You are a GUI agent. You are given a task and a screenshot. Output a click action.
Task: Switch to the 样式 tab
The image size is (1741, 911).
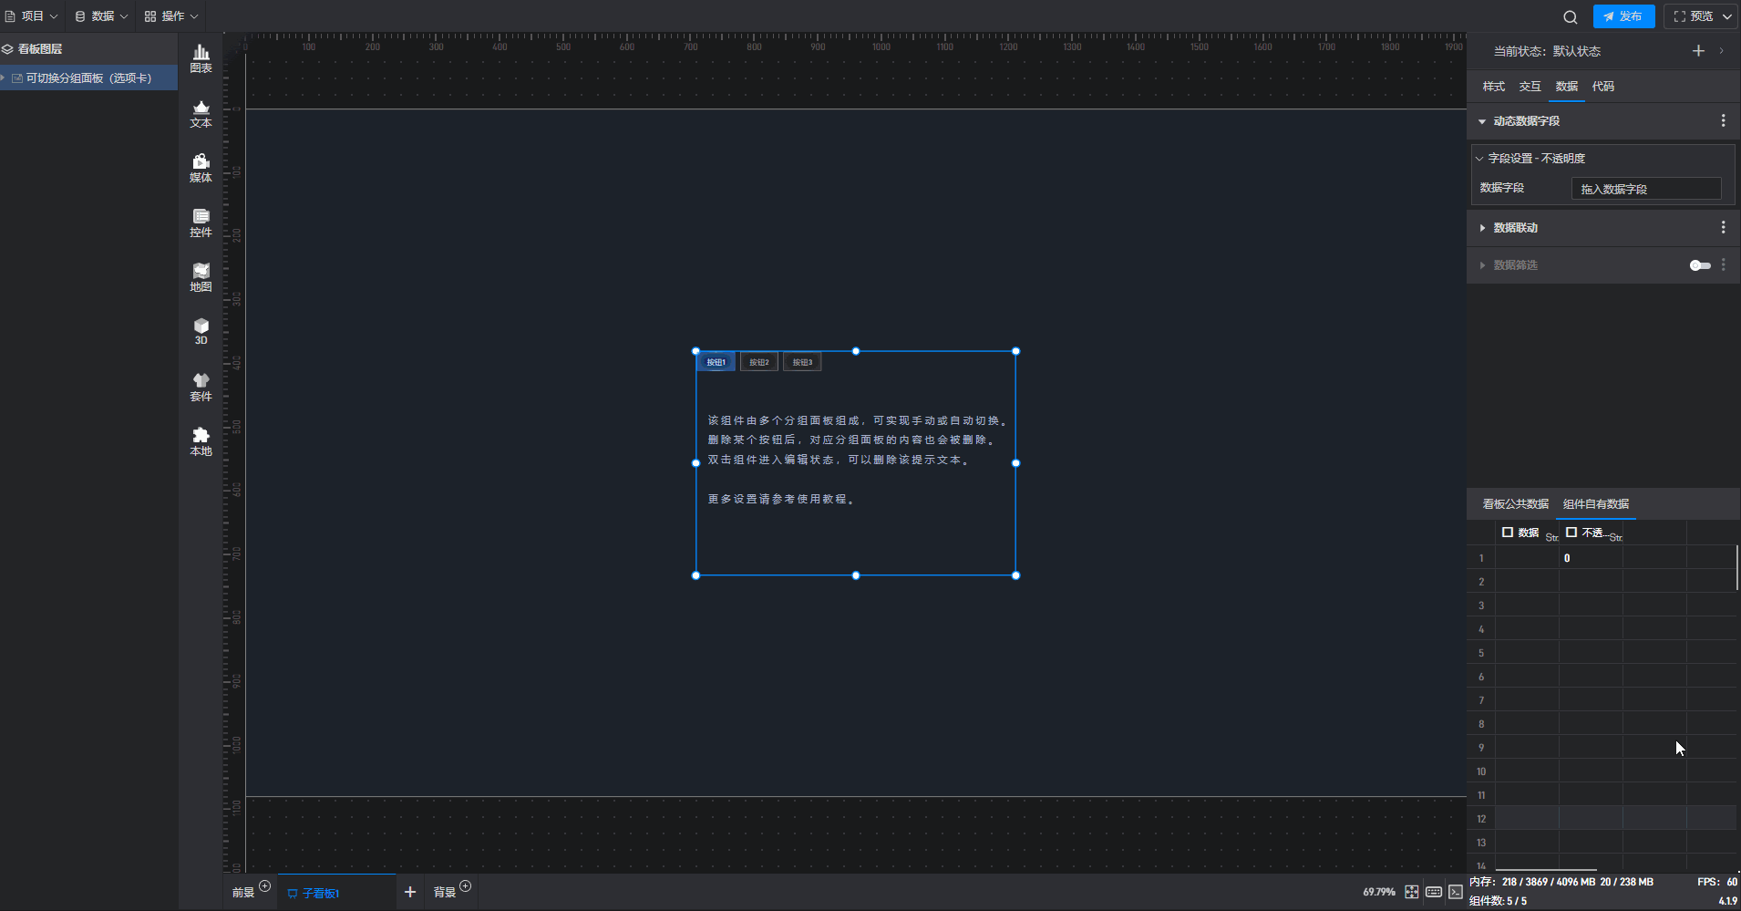pyautogui.click(x=1493, y=87)
